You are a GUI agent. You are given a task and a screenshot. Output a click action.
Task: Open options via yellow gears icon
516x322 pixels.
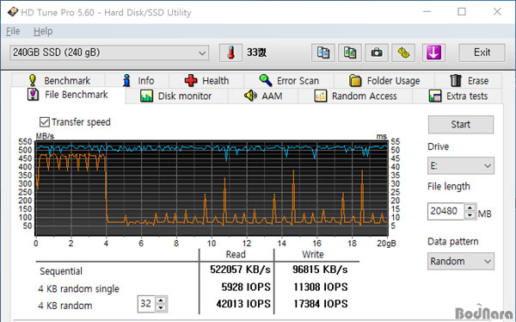coord(403,53)
